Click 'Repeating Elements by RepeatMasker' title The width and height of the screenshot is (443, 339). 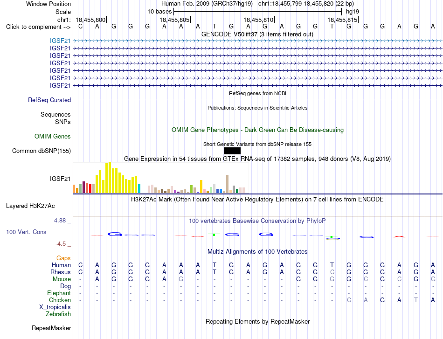[258, 321]
